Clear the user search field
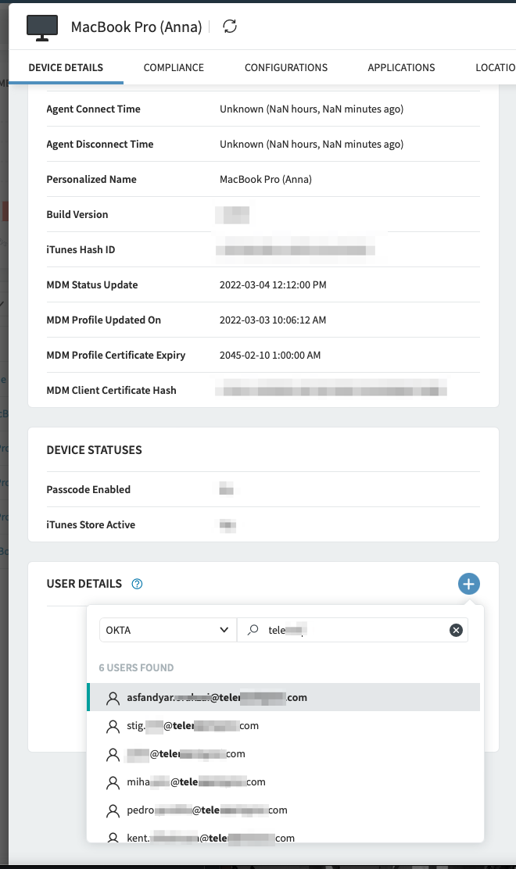The width and height of the screenshot is (516, 869). 456,631
